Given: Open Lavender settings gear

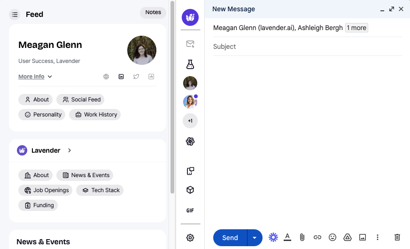Looking at the screenshot, I should (190, 238).
